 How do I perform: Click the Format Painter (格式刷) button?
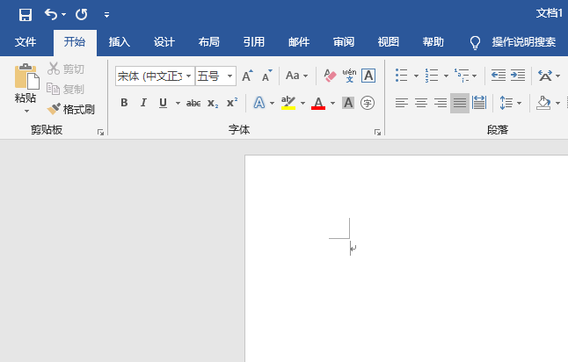point(71,109)
